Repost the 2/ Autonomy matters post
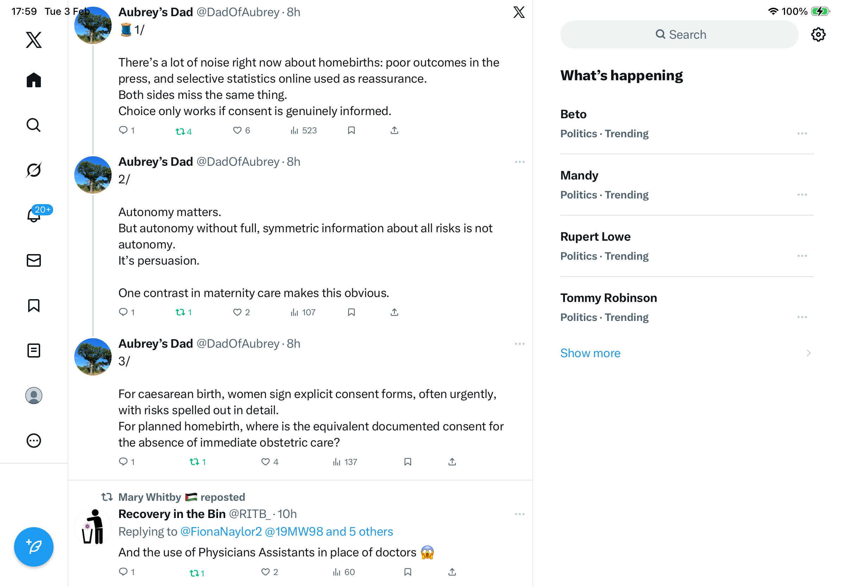The height and width of the screenshot is (587, 841). [180, 312]
